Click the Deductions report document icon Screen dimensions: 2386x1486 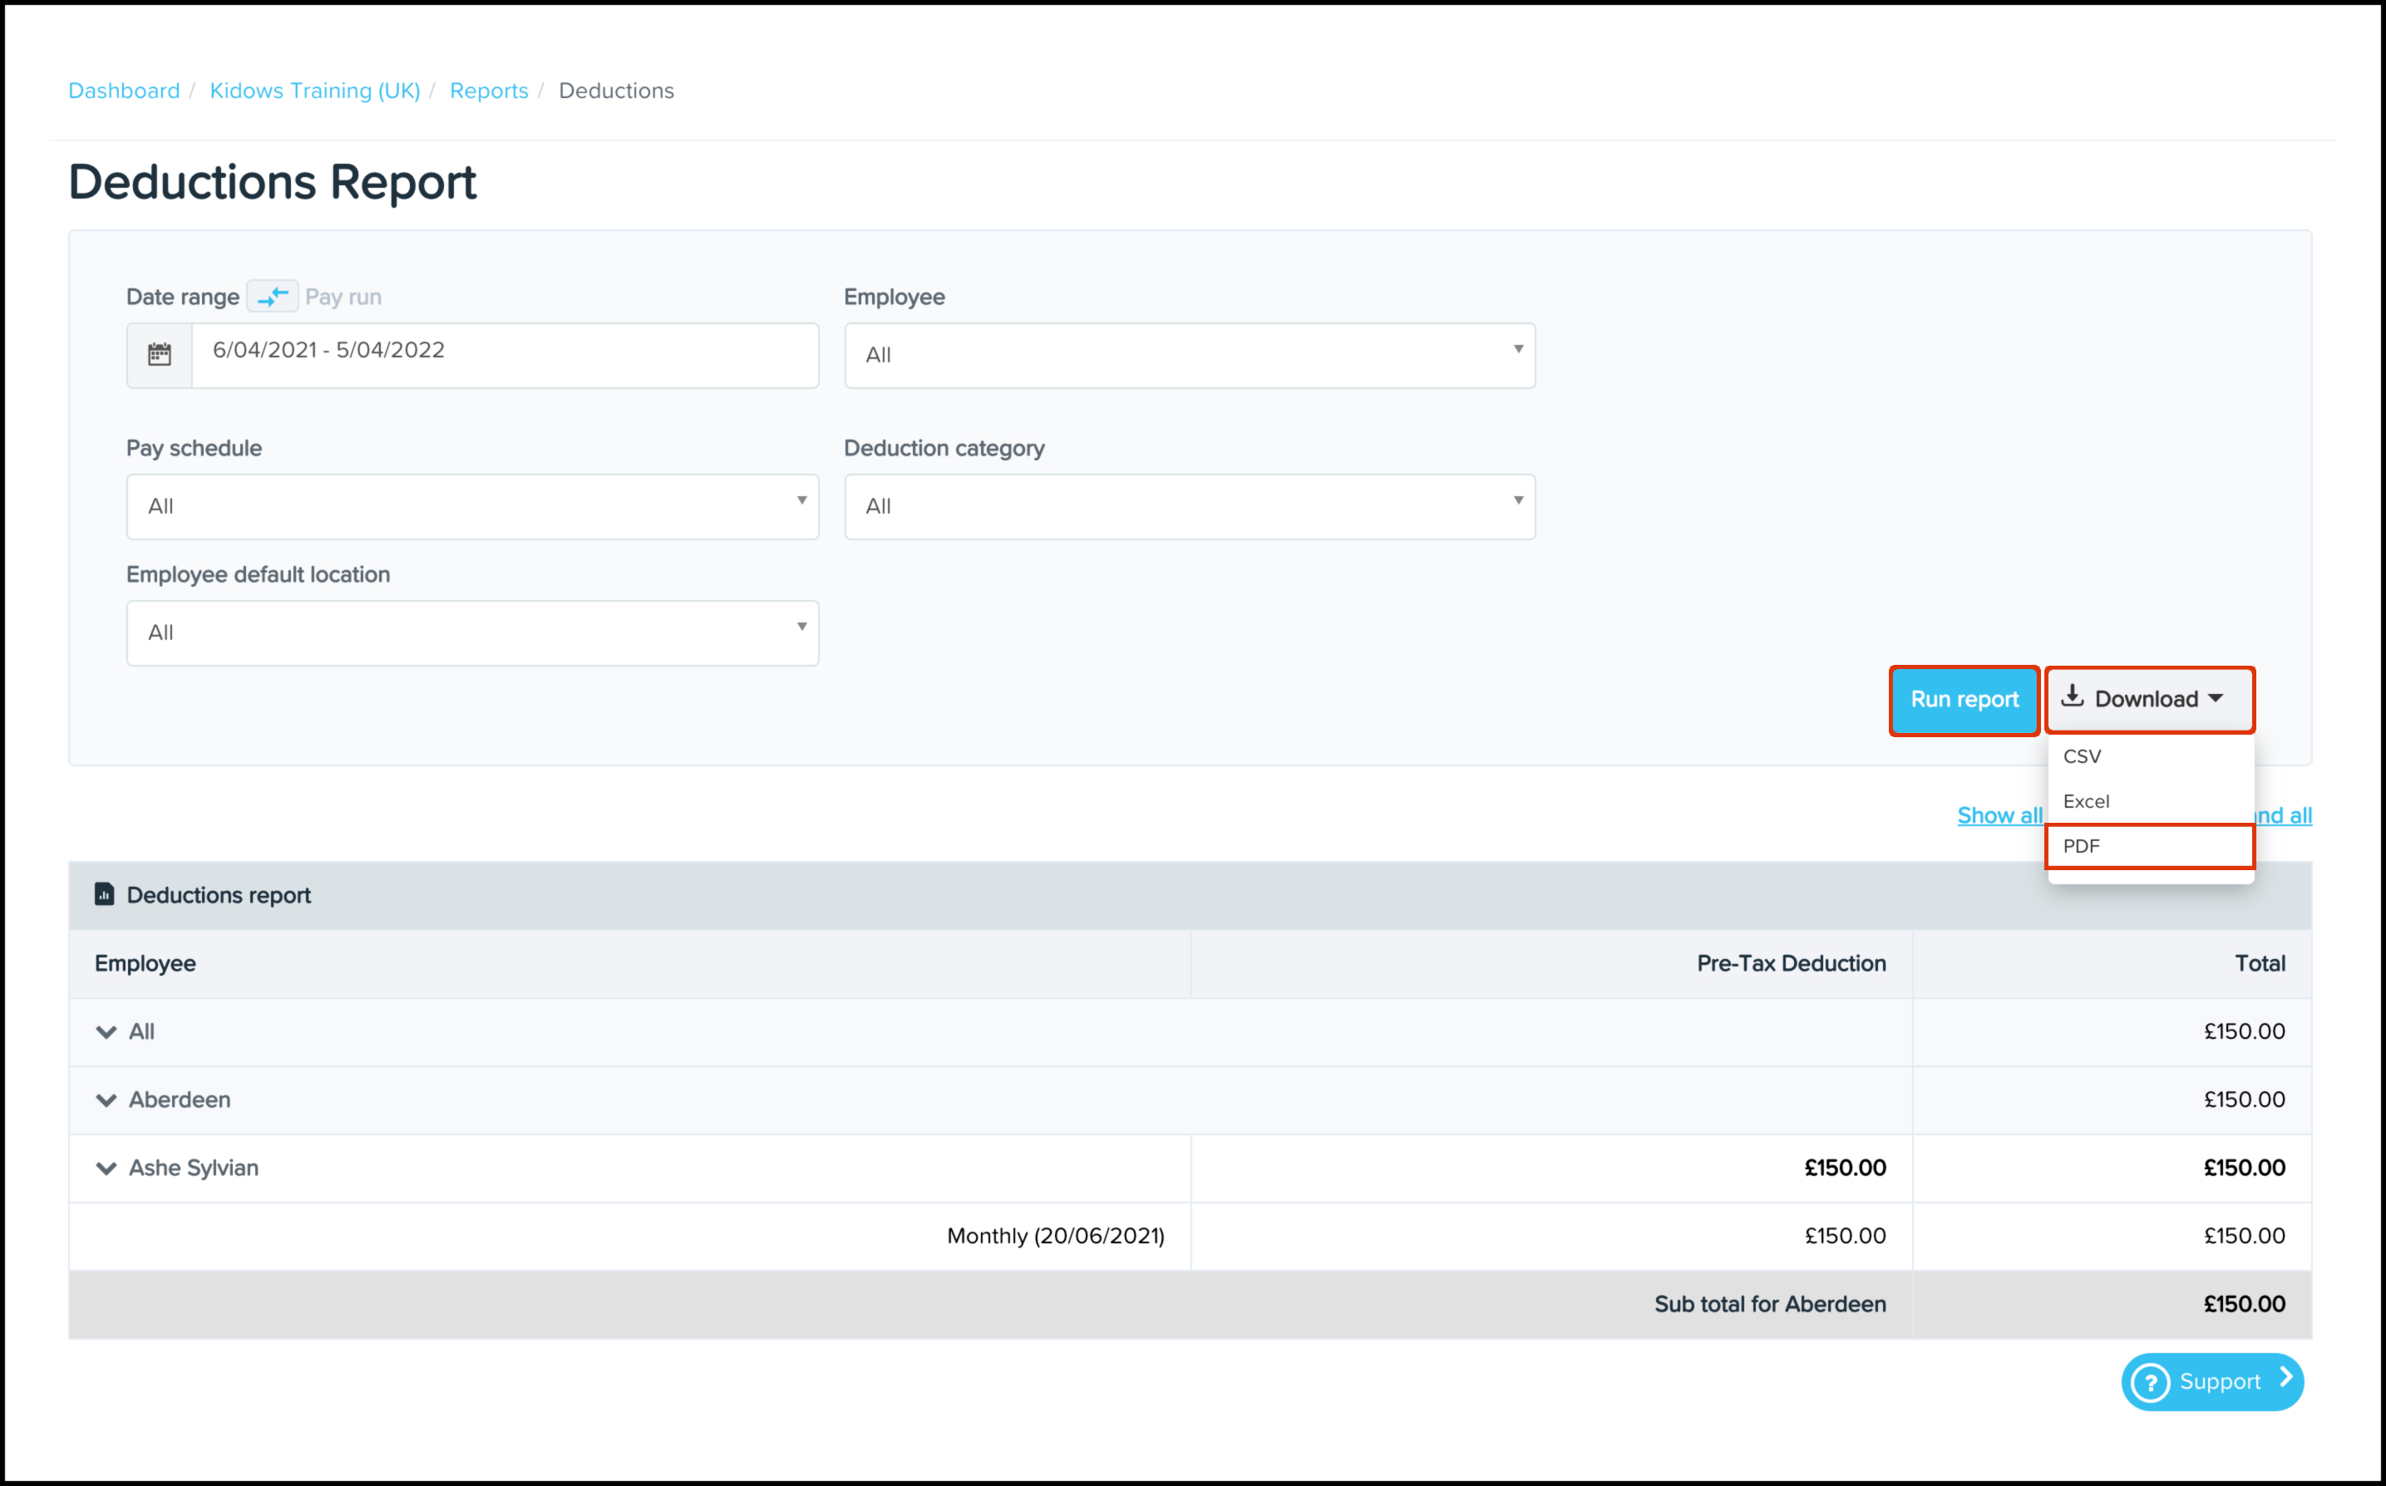coord(104,894)
